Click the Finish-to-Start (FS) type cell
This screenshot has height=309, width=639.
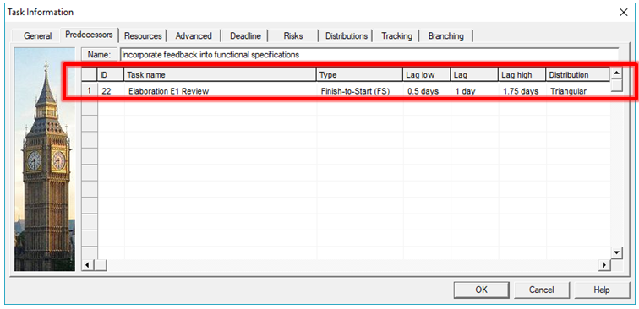(360, 91)
